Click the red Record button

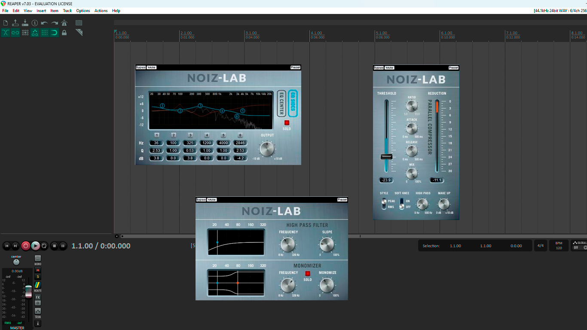point(26,246)
